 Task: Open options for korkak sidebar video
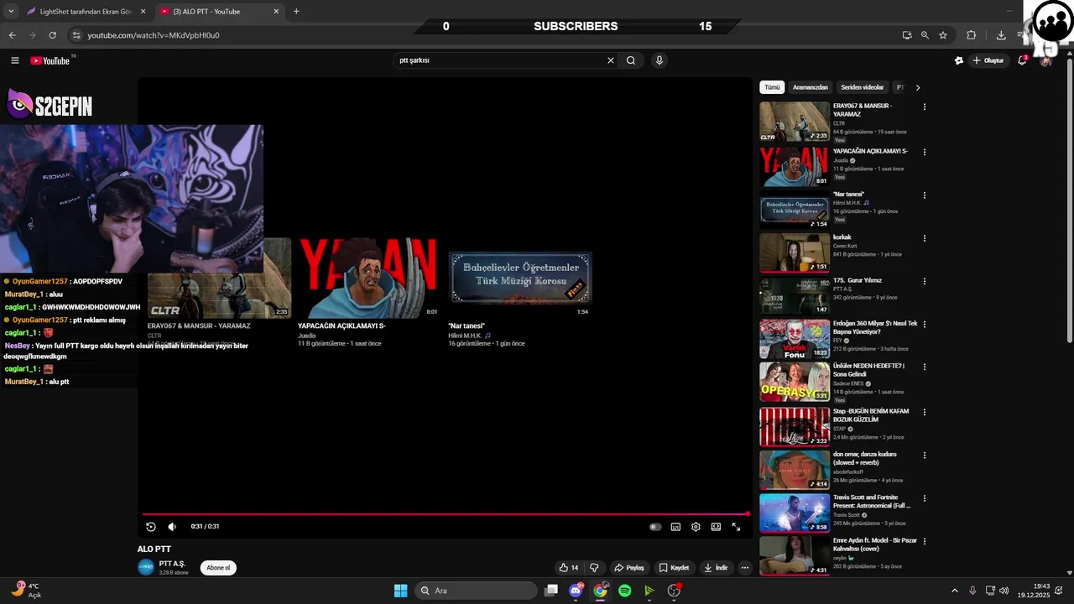(925, 238)
